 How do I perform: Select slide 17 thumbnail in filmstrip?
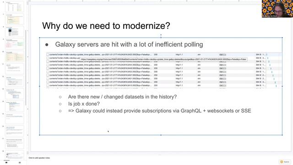click(x=15, y=143)
